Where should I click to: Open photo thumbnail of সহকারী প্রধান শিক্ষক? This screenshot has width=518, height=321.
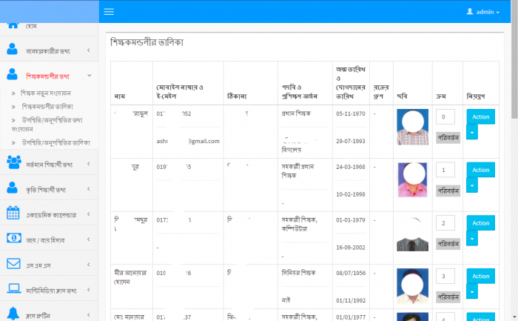(x=413, y=180)
